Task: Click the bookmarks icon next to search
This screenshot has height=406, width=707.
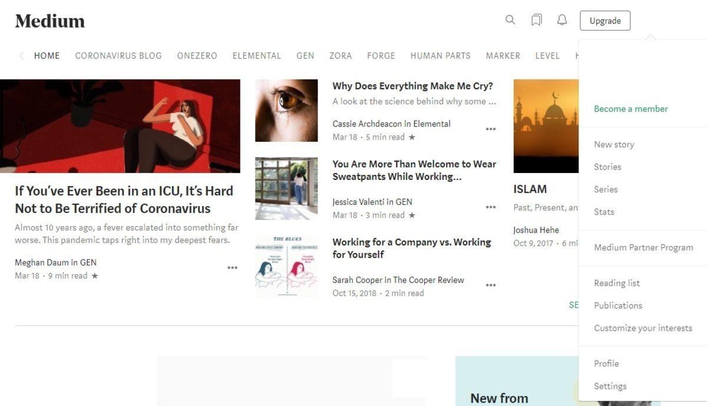Action: click(x=536, y=19)
